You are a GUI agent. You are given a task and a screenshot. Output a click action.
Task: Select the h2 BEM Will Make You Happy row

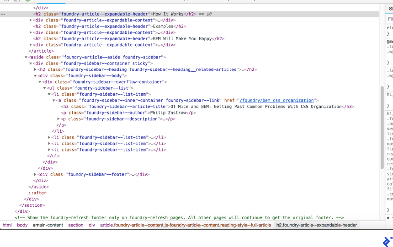128,38
